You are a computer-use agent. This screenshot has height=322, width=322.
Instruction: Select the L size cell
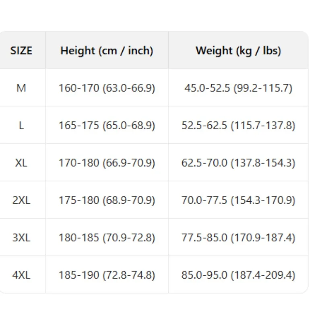pos(21,125)
